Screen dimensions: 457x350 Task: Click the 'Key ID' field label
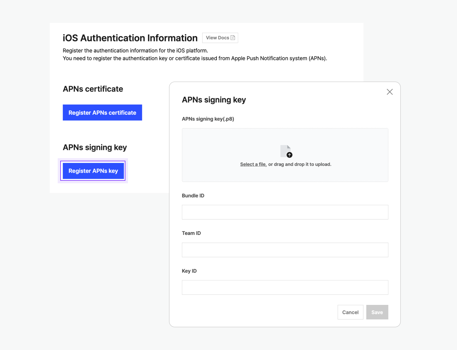coord(189,271)
